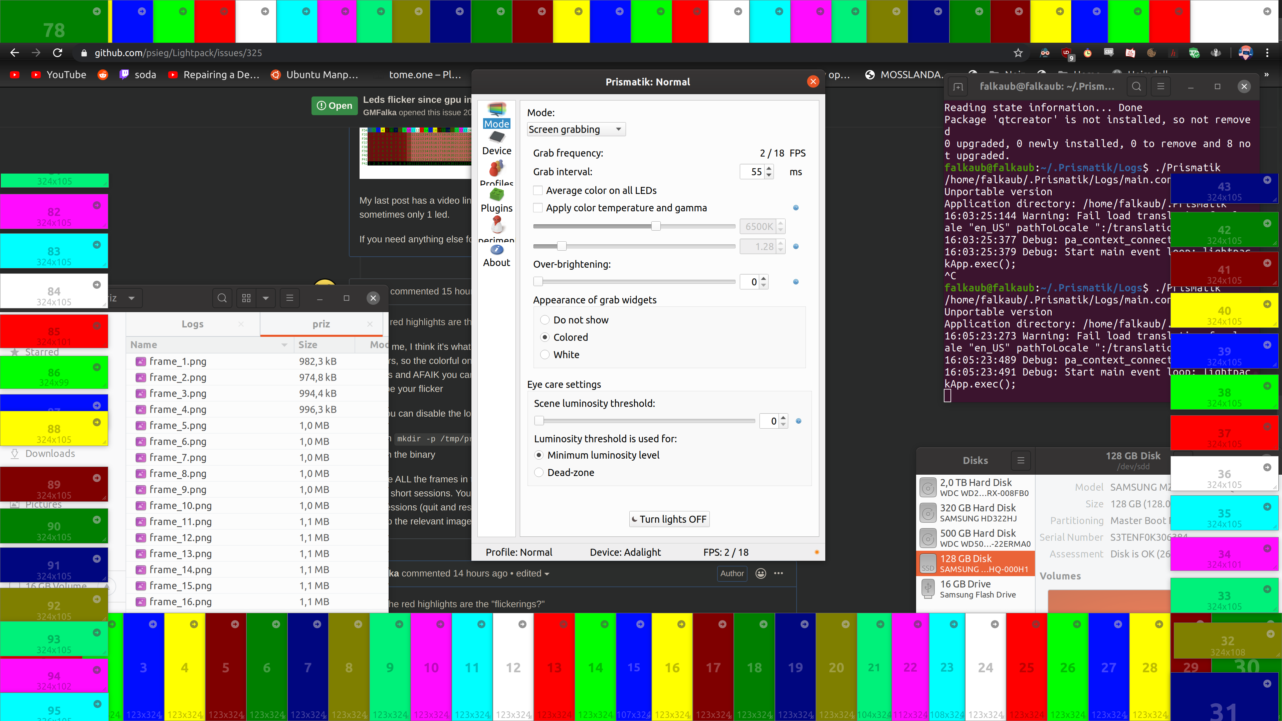Enable Average color on all LEDs
Image resolution: width=1282 pixels, height=721 pixels.
click(538, 190)
